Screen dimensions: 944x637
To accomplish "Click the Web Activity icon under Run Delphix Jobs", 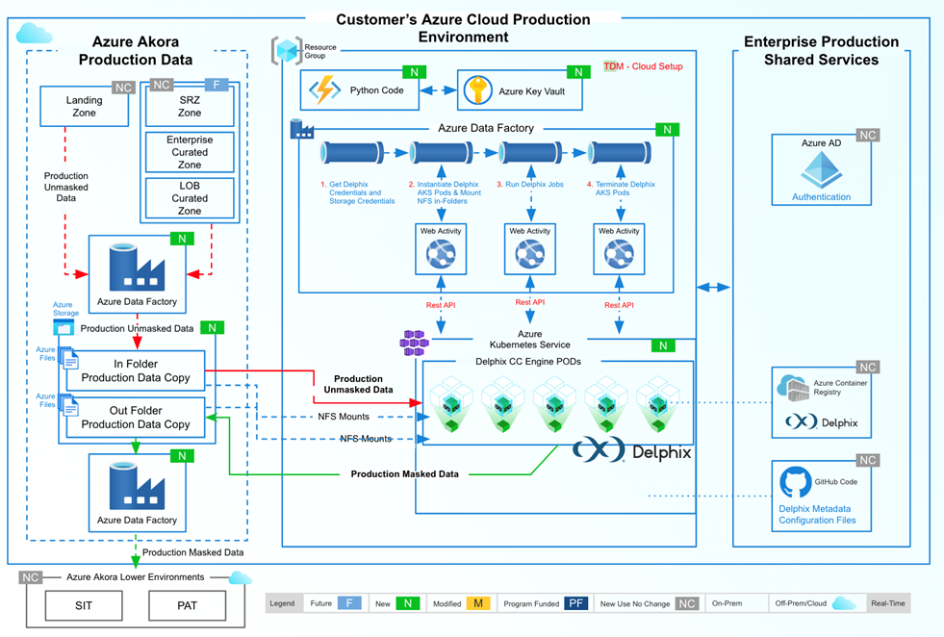I will [529, 254].
